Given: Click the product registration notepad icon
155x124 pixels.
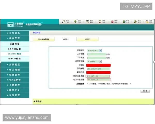Looking at the screenshot, I should 100,21.
